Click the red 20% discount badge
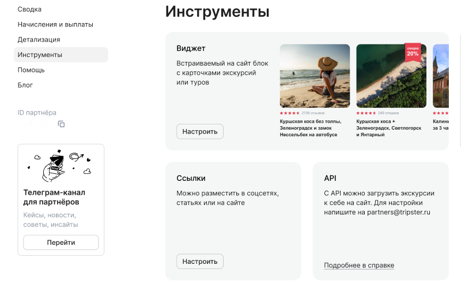The height and width of the screenshot is (288, 461). (x=413, y=51)
